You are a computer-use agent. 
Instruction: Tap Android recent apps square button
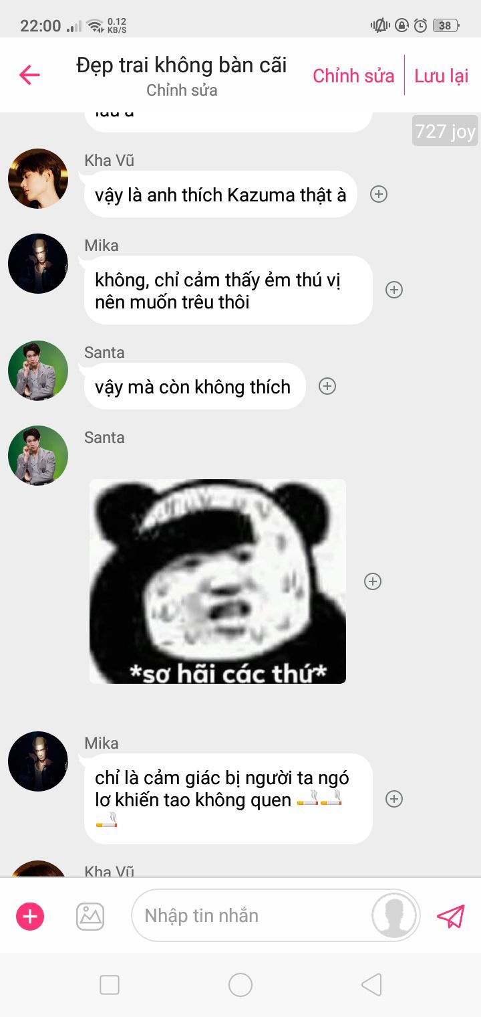(x=110, y=985)
